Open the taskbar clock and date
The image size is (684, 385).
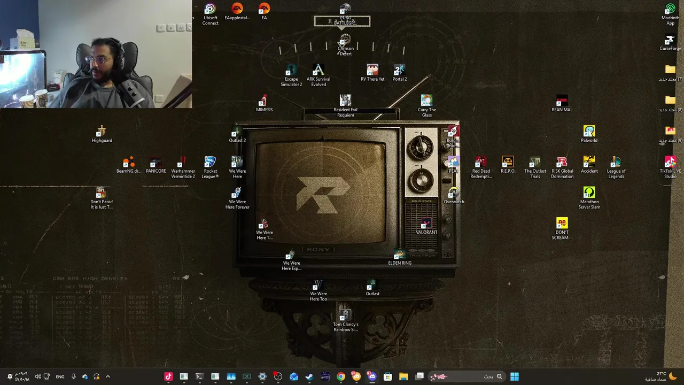22,376
